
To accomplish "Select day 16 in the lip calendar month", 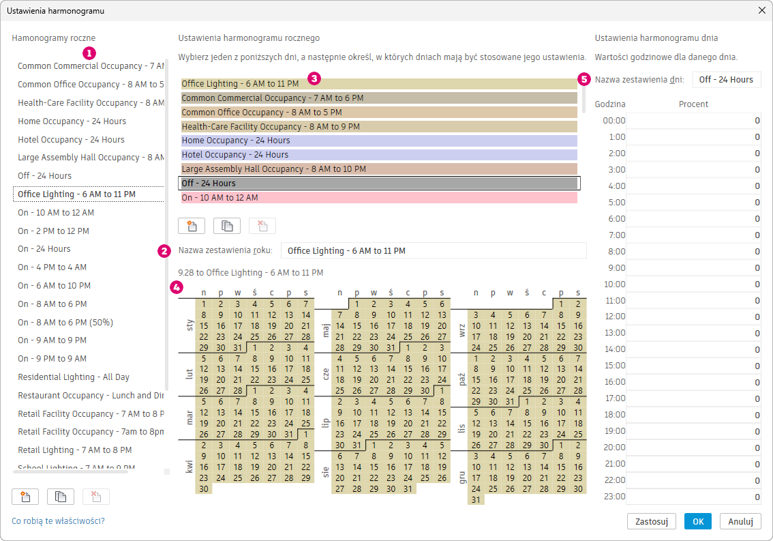I will coord(340,424).
